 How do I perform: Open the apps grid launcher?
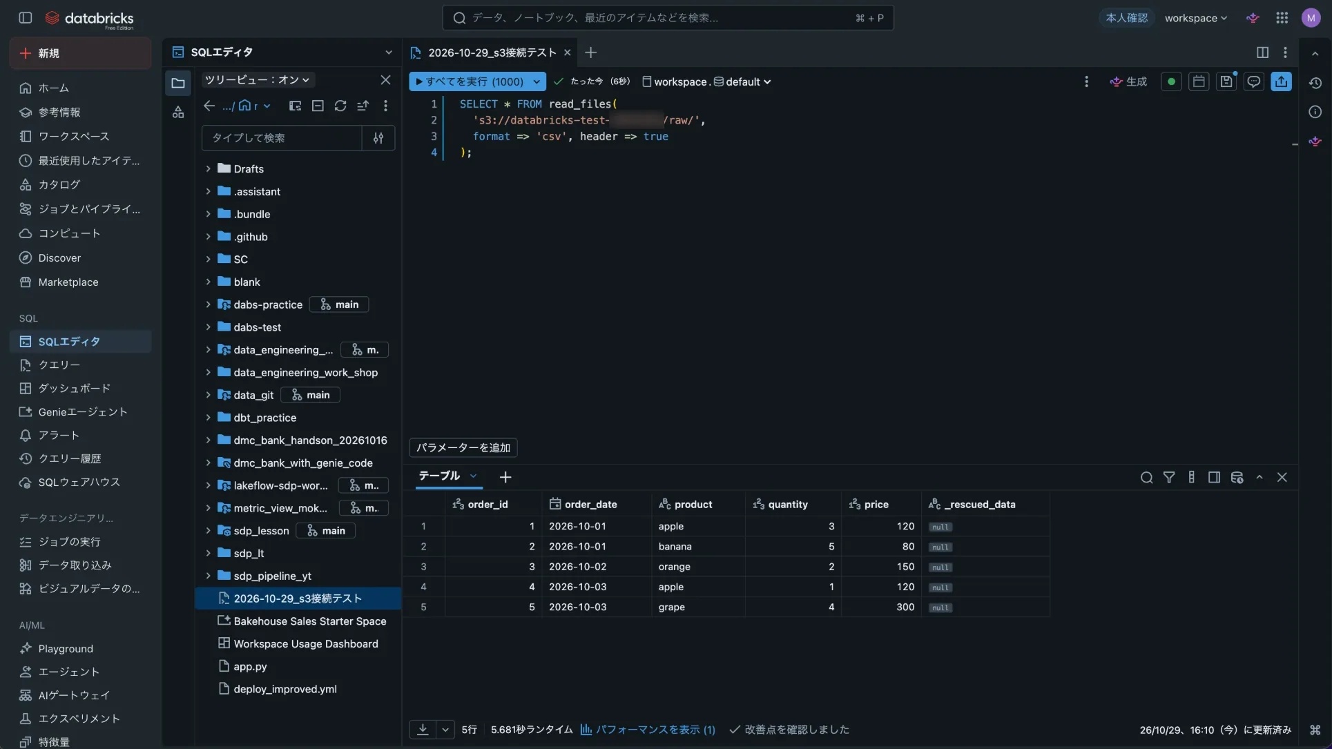coord(1282,18)
